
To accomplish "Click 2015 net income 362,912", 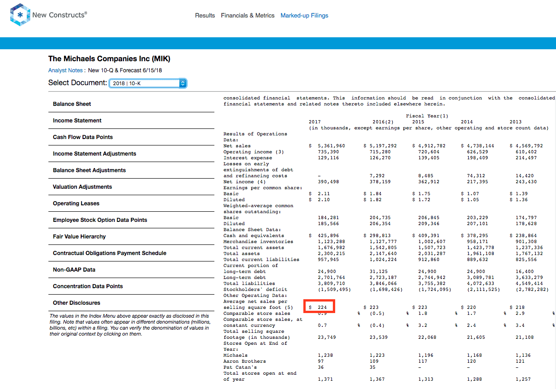I will (429, 182).
